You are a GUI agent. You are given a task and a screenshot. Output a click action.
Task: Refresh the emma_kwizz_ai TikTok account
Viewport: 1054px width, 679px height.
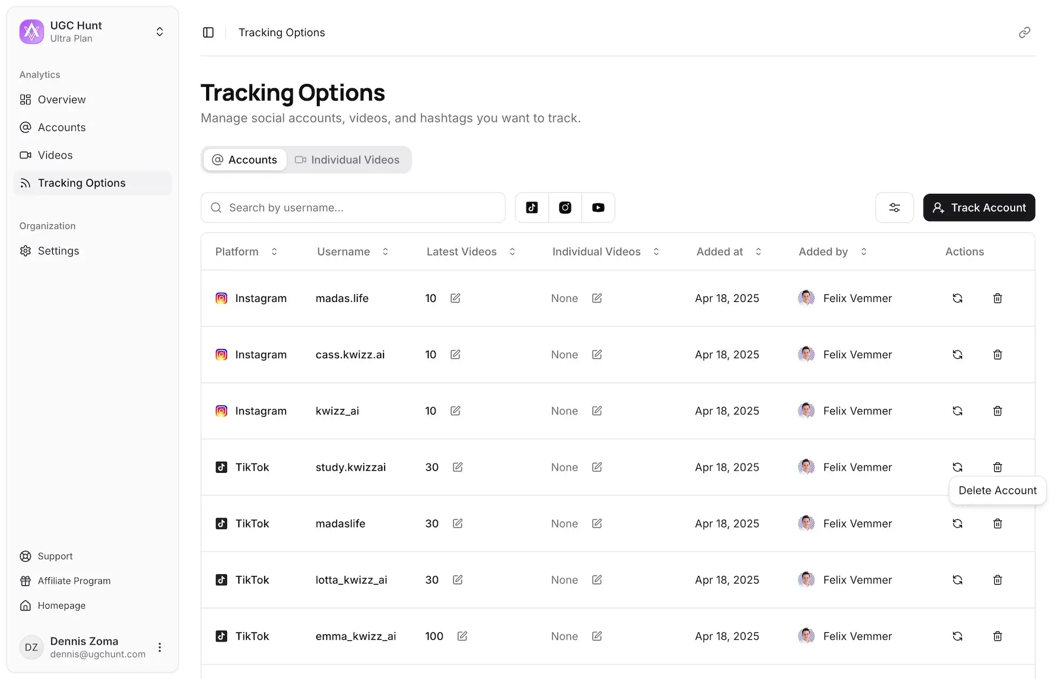coord(957,636)
